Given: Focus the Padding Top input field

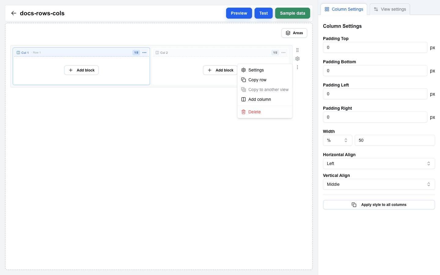Looking at the screenshot, I should click(x=375, y=47).
